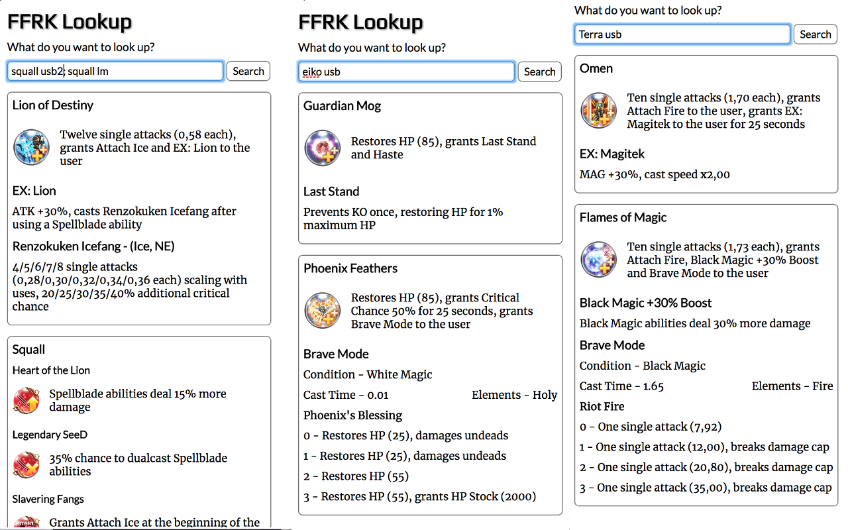Click Prevents KO once description text

point(403,219)
